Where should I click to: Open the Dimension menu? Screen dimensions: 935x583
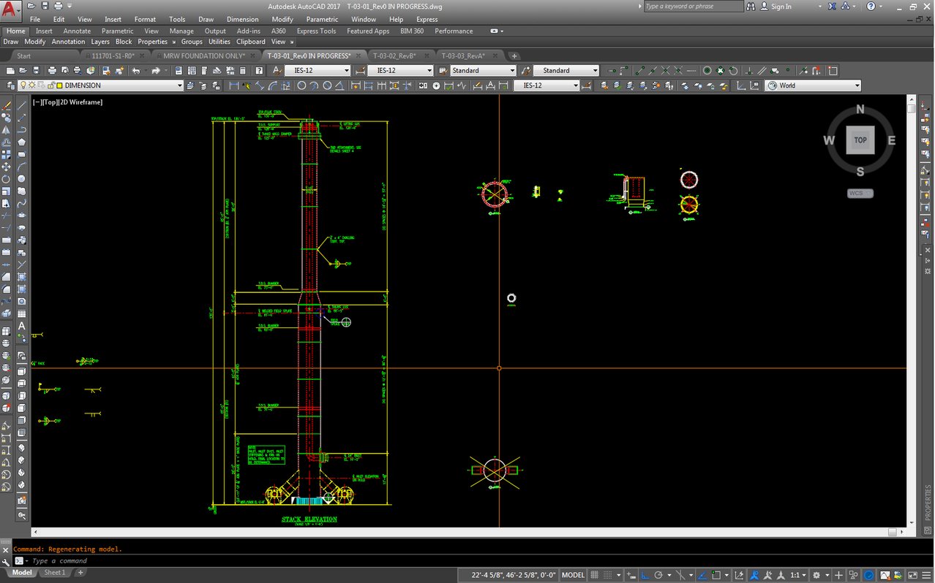[x=242, y=19]
